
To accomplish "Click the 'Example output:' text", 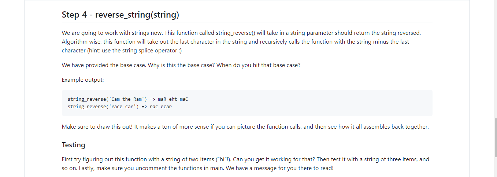I will point(83,80).
